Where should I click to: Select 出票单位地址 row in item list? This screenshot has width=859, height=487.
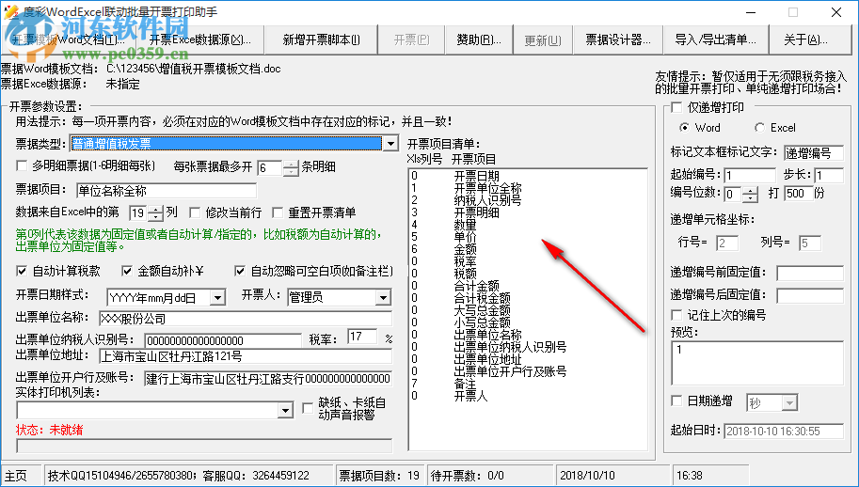488,359
